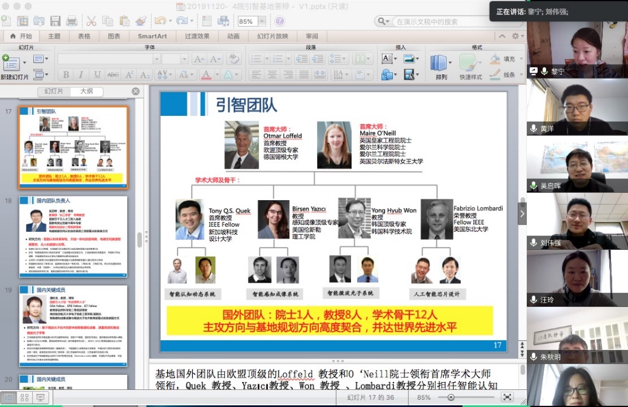Image resolution: width=628 pixels, height=407 pixels.
Task: Collapse the ribbon with chevron arrow
Action: (x=501, y=36)
